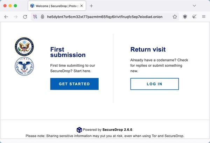The image size is (210, 143).
Task: Open the Tor security level shield
Action: pyautogui.click(x=185, y=17)
